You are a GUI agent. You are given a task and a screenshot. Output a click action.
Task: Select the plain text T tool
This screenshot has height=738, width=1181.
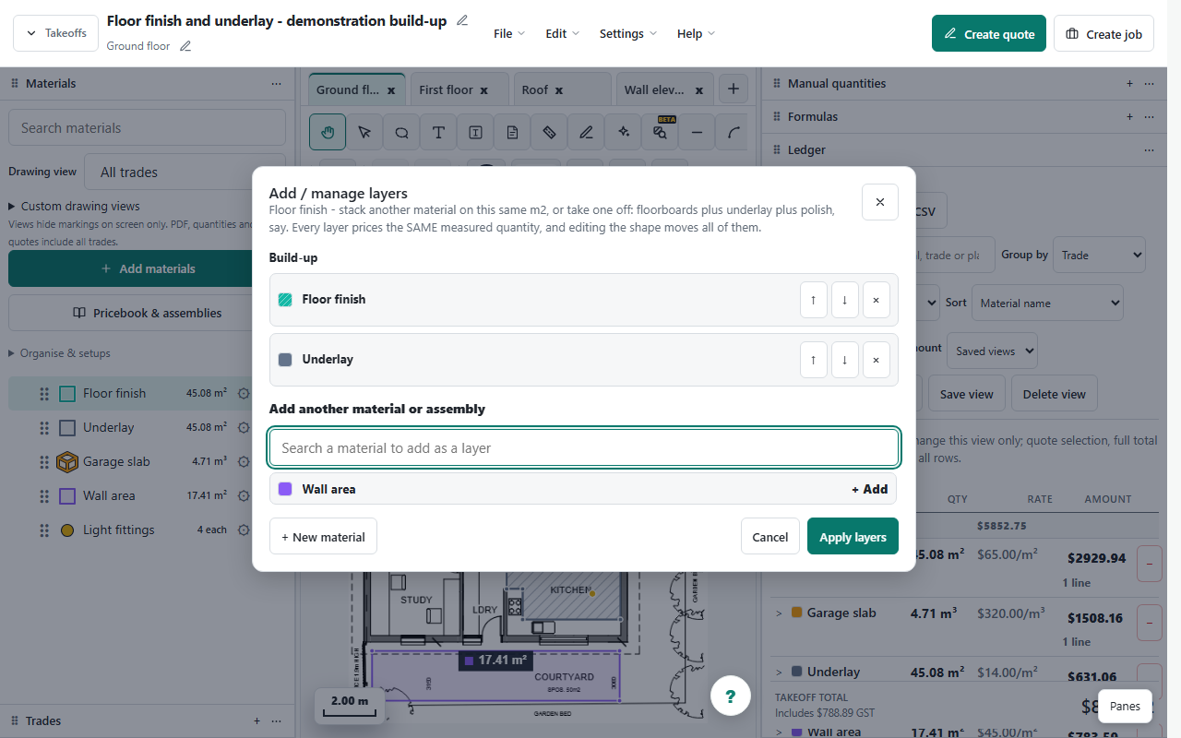pyautogui.click(x=438, y=132)
